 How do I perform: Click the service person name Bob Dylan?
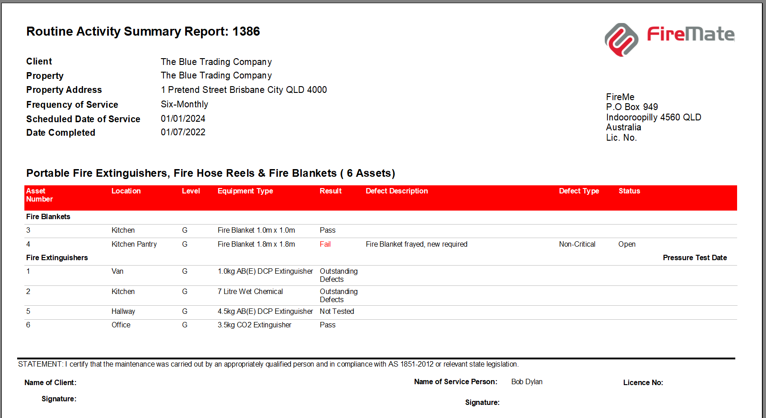pyautogui.click(x=526, y=381)
